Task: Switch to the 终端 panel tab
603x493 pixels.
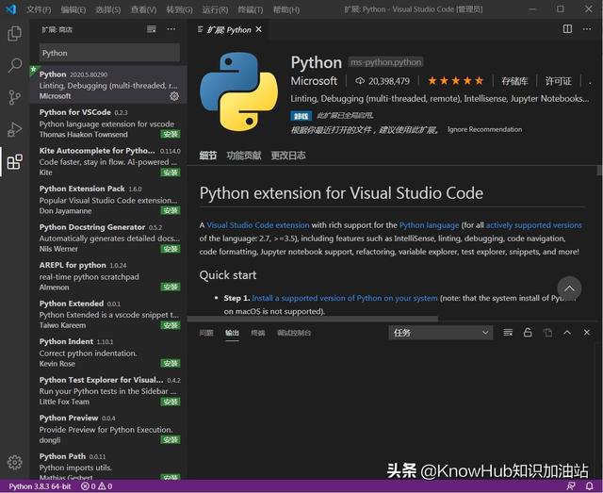Action: click(x=258, y=333)
